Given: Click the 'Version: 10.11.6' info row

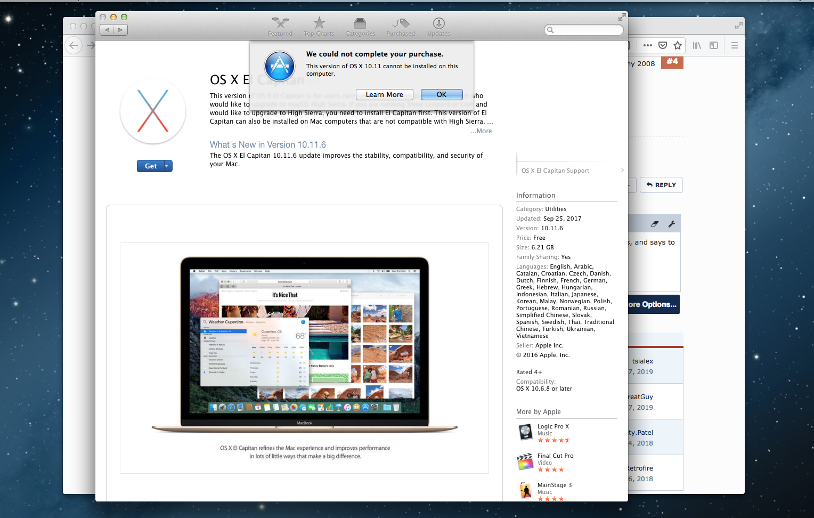Looking at the screenshot, I should click(x=539, y=228).
